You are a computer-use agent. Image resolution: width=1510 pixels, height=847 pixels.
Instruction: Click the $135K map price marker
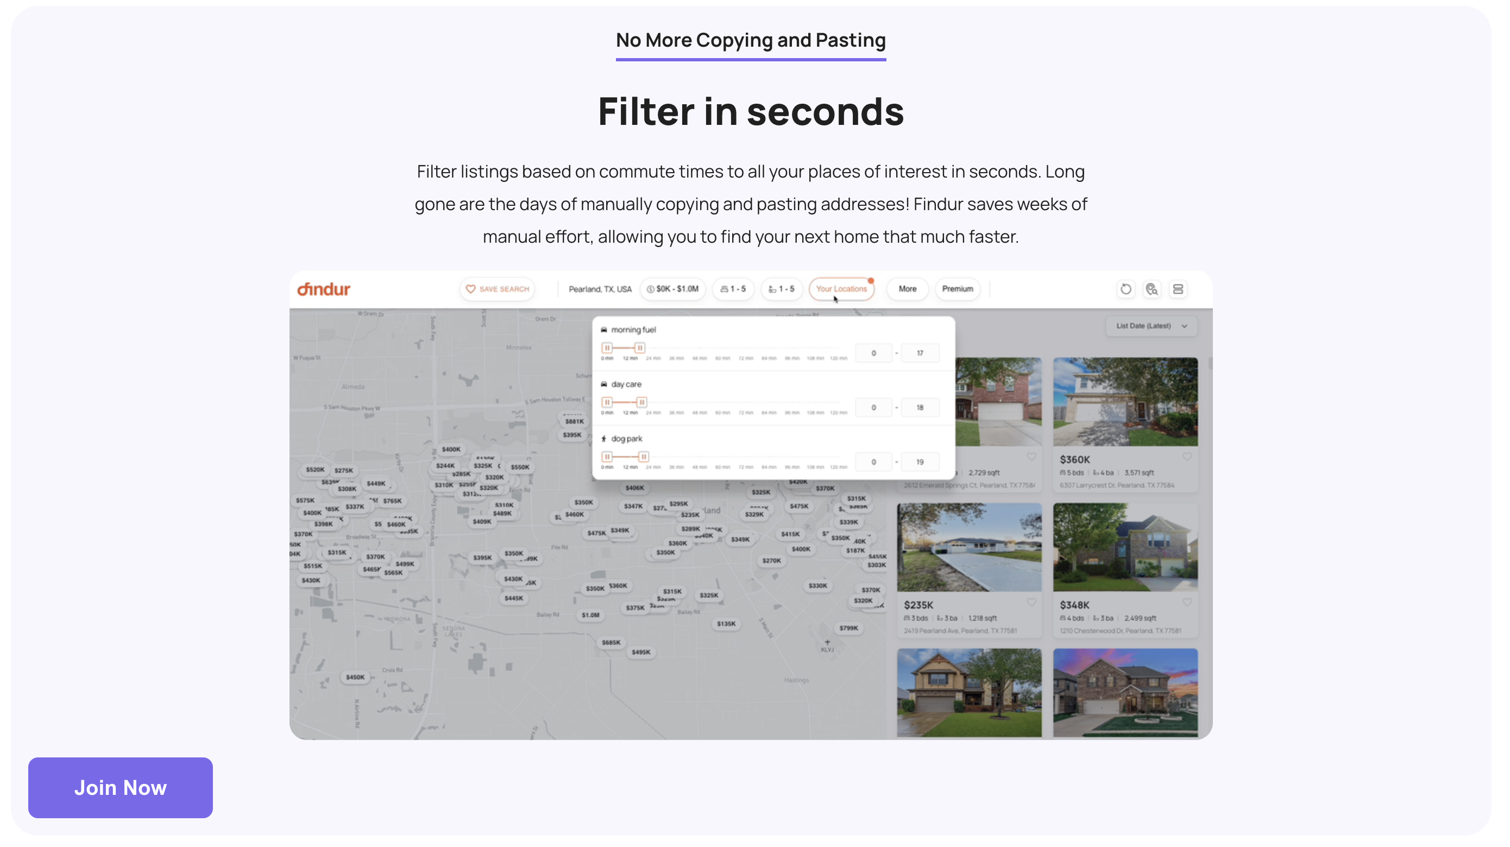coord(726,624)
